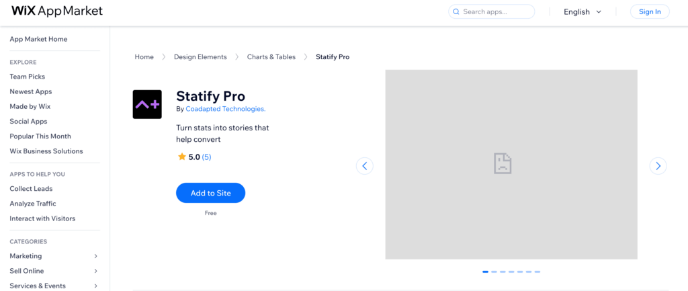Focus the Search apps field
The width and height of the screenshot is (688, 291).
[x=491, y=12]
